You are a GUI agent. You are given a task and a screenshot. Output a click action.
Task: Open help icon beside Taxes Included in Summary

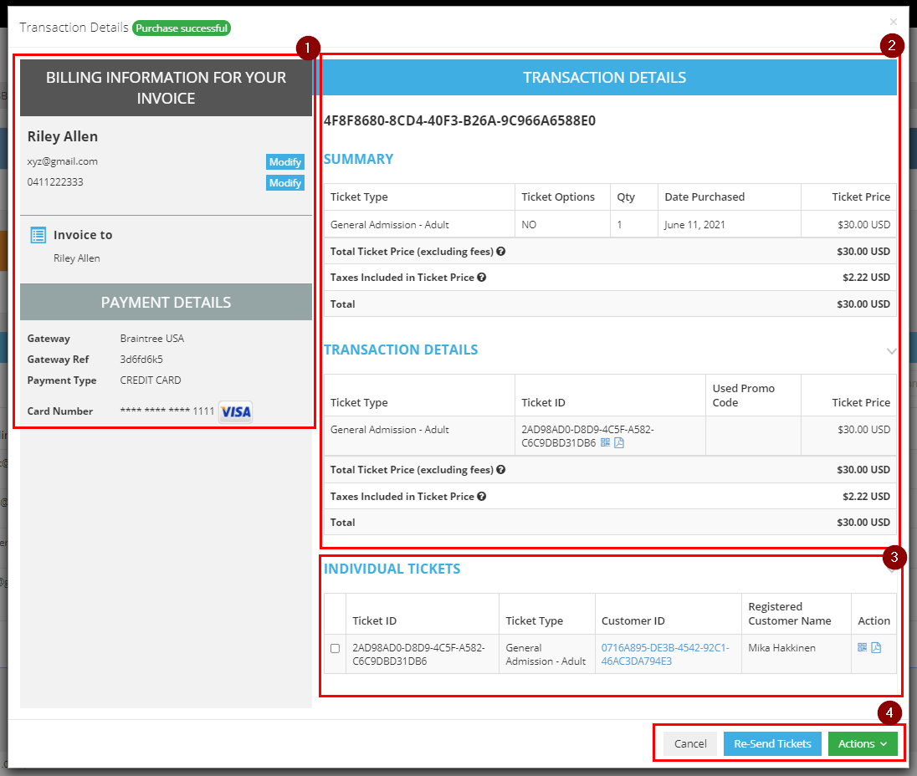pos(481,277)
